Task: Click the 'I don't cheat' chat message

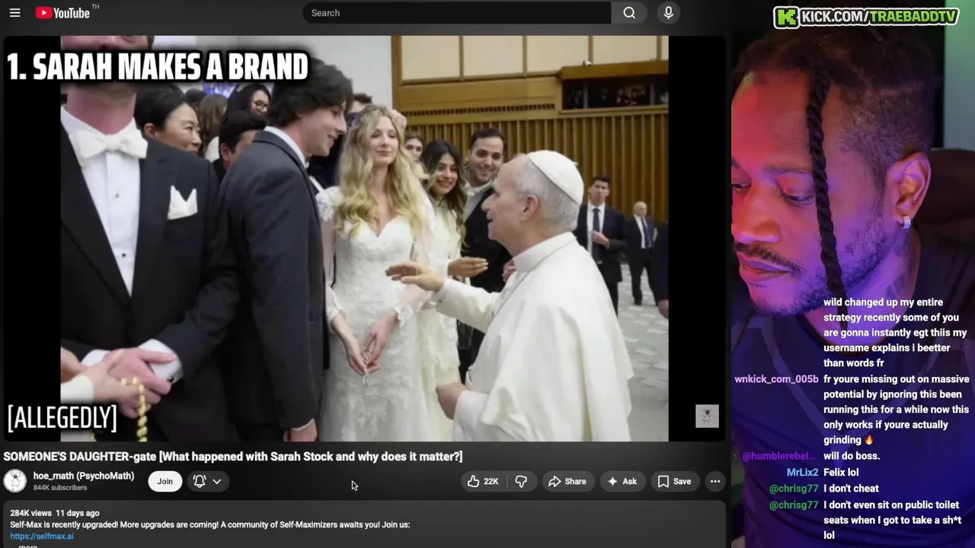Action: [x=851, y=489]
